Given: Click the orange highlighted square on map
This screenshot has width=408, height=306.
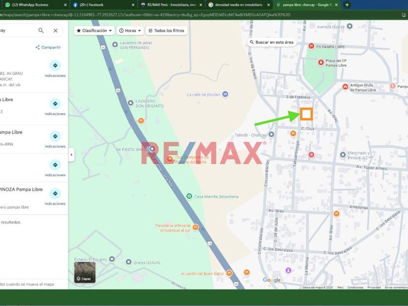Looking at the screenshot, I should tap(306, 114).
